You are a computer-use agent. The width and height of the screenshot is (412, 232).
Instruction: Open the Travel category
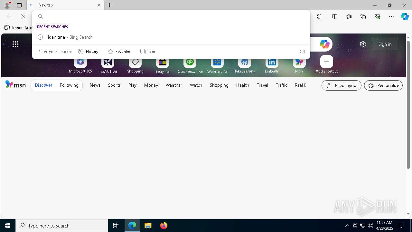tap(262, 85)
